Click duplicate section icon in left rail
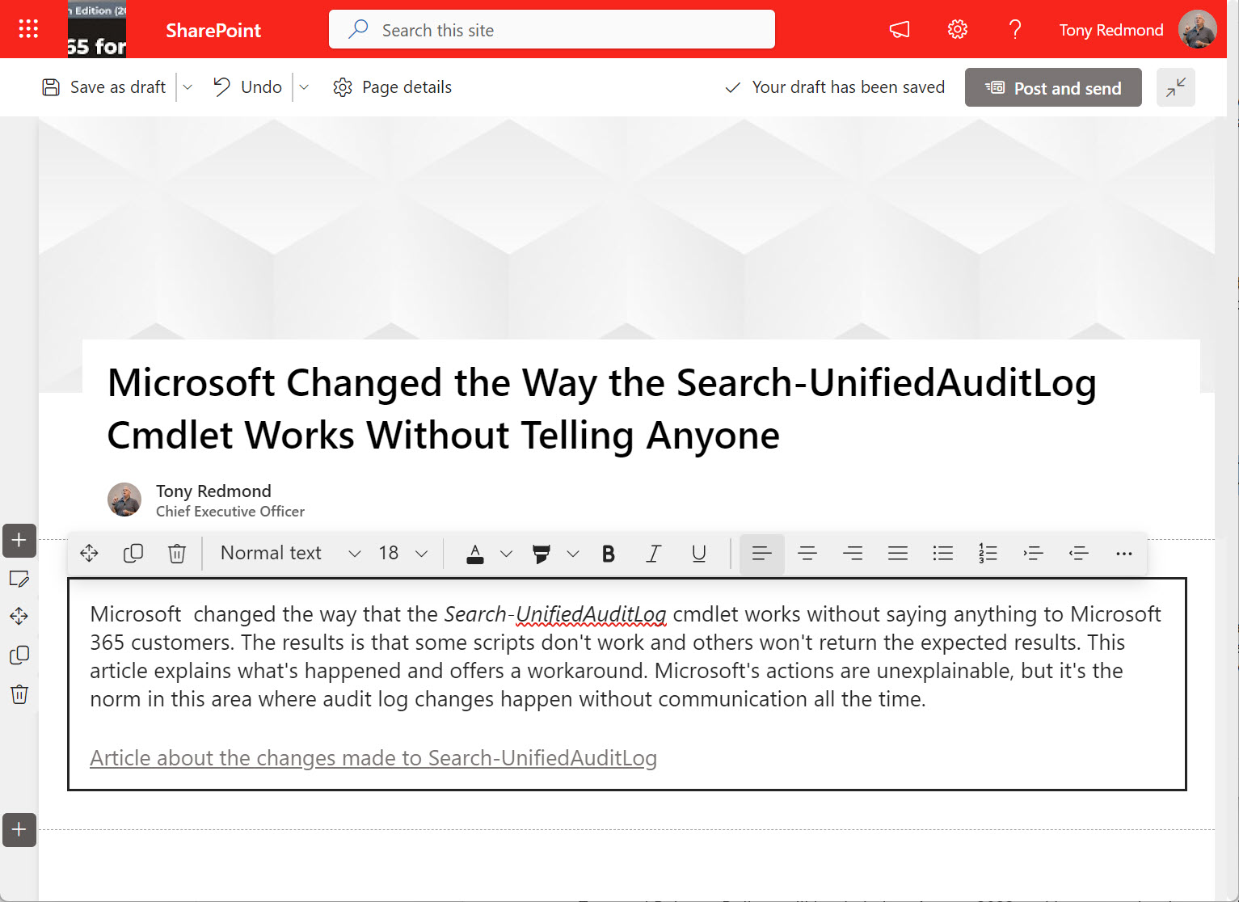Image resolution: width=1239 pixels, height=902 pixels. click(19, 655)
